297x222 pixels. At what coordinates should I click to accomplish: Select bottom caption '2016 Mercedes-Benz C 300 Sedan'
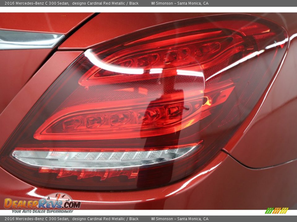37,219
